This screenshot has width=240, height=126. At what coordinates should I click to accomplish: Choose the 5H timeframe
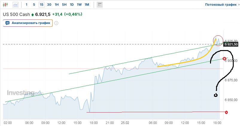coord(64,4)
